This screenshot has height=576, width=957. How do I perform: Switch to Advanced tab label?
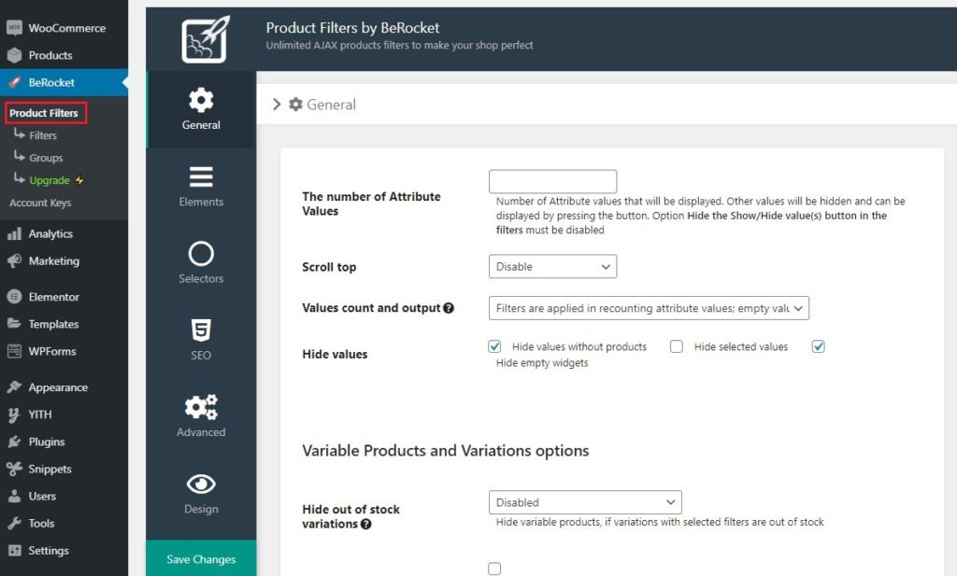[x=201, y=432]
